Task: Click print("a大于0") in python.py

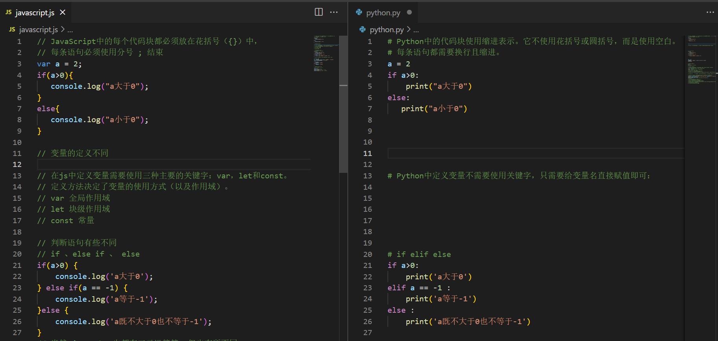Action: pos(439,86)
